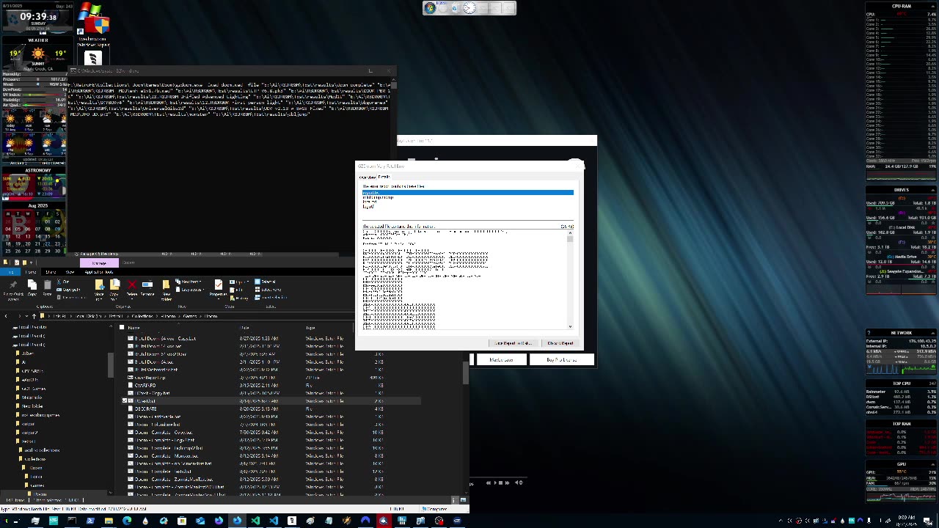
Task: Switch Explorer to details view button
Action: point(455,499)
